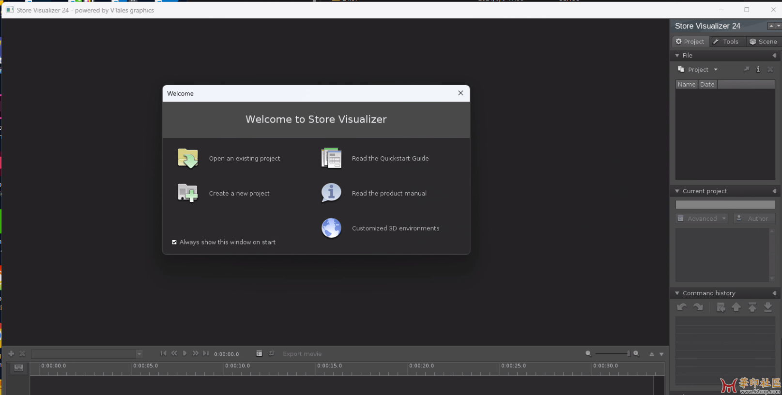Click the Author button
The image size is (782, 395).
tap(754, 218)
